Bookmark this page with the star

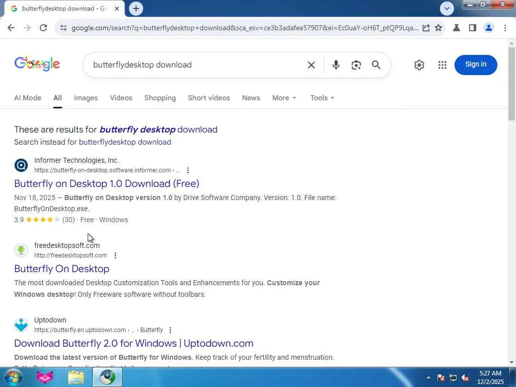pos(438,28)
